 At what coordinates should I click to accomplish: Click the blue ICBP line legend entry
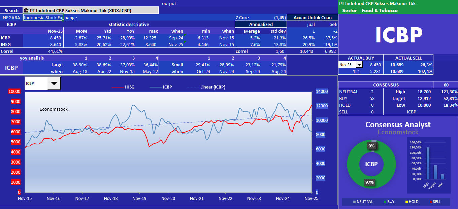(x=161, y=87)
